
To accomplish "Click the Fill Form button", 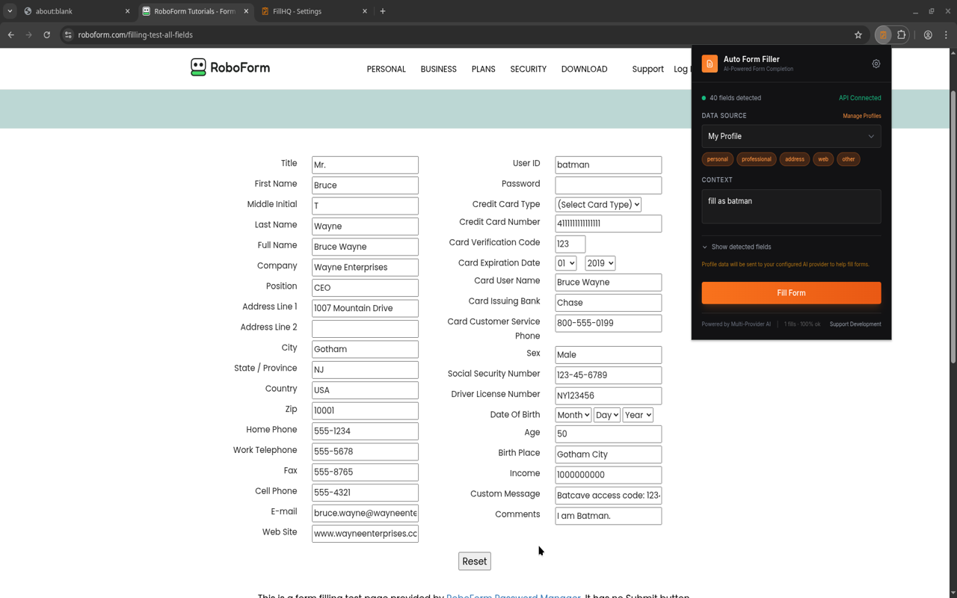I will 791,293.
